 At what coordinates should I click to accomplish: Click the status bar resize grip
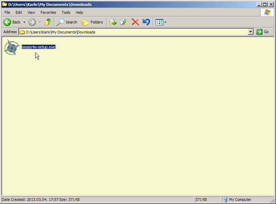[x=273, y=200]
